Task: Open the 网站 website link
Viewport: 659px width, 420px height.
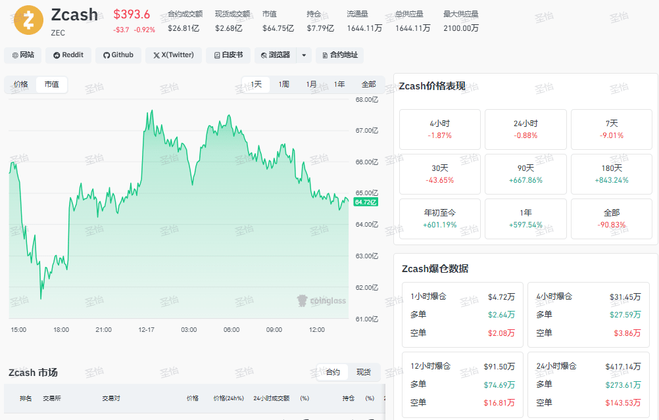Action: (23, 55)
